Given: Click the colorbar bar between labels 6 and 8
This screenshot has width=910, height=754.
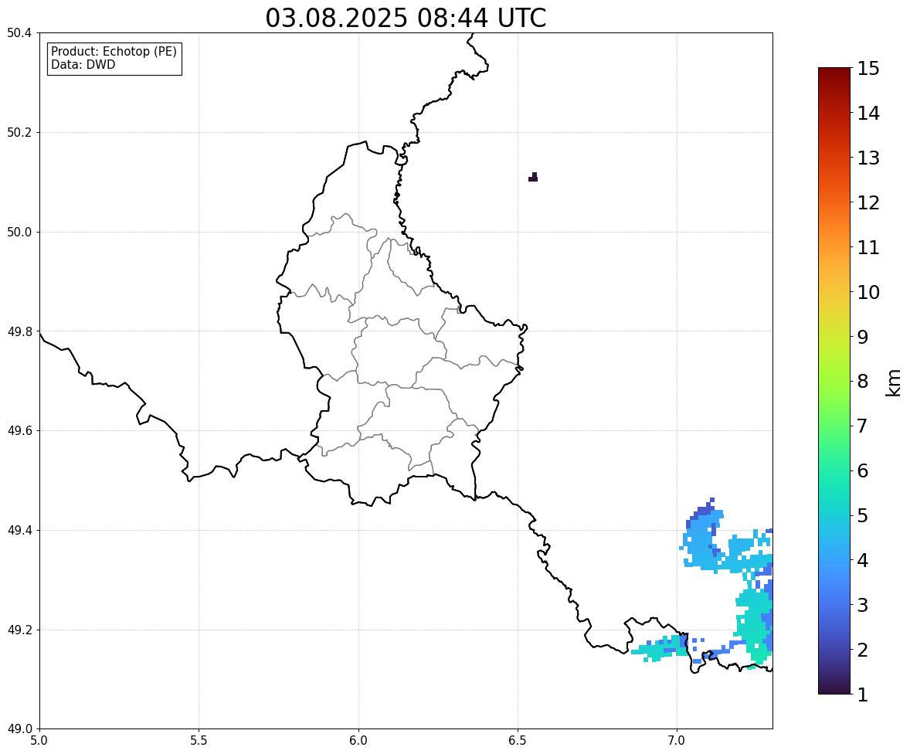Looking at the screenshot, I should pos(834,426).
